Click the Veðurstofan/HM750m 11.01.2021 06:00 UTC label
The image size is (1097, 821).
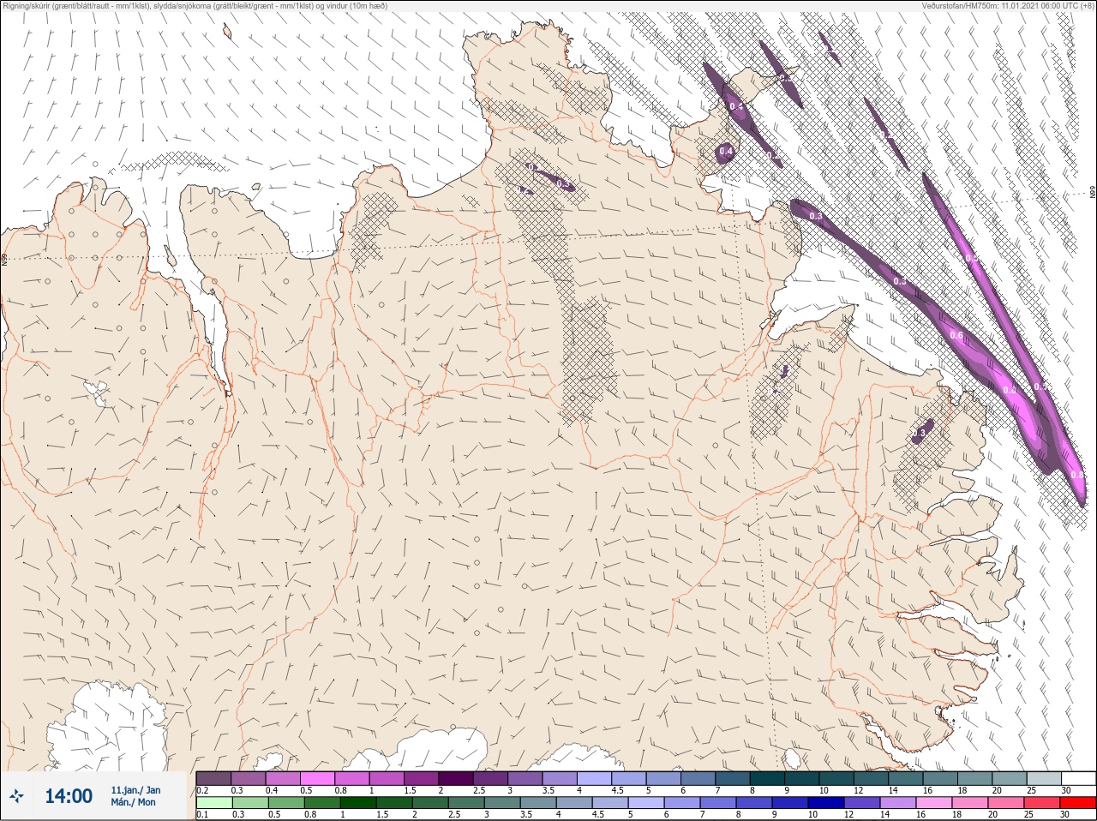coord(1007,6)
